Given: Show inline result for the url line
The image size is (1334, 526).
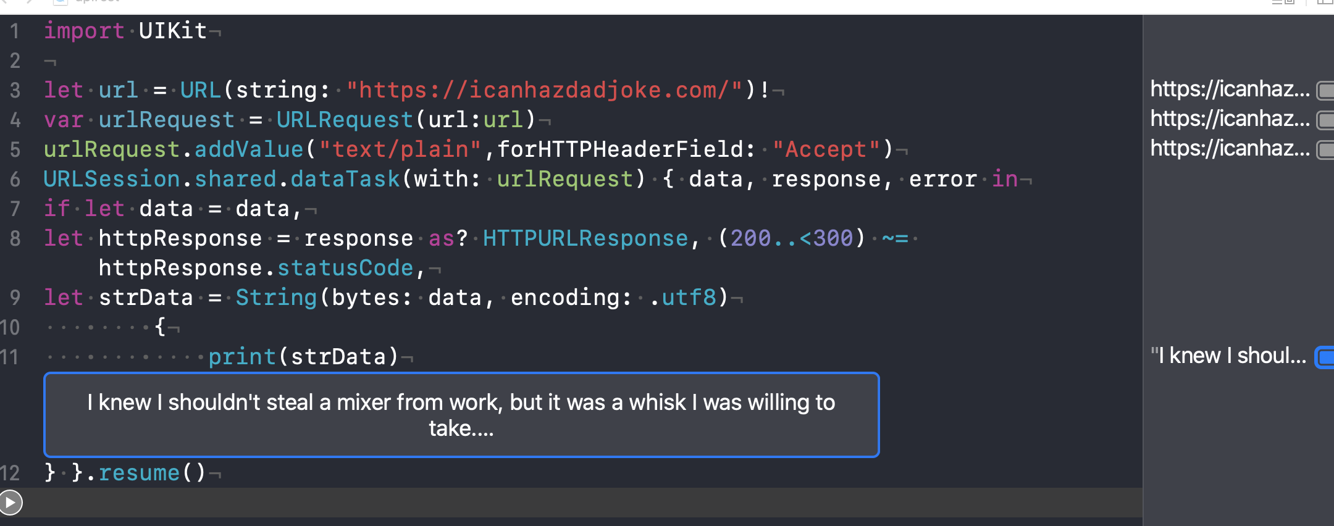Looking at the screenshot, I should tap(1325, 90).
